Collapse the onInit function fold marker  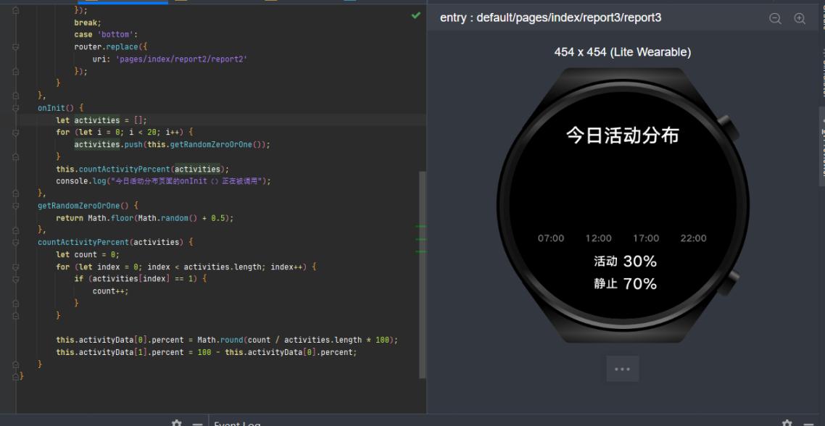16,108
